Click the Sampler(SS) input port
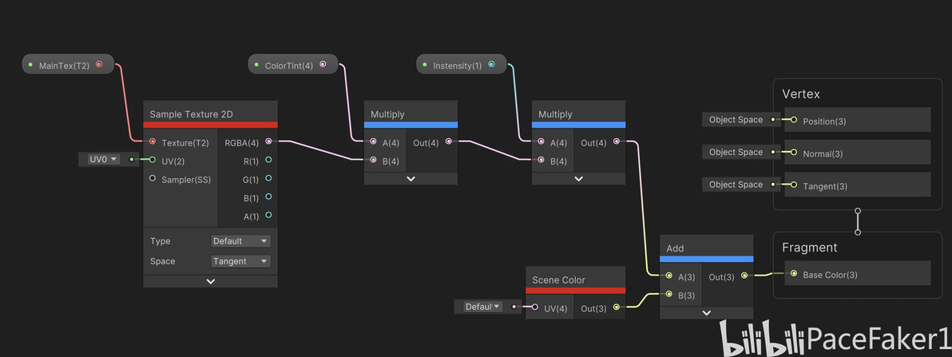952x357 pixels. [x=153, y=179]
